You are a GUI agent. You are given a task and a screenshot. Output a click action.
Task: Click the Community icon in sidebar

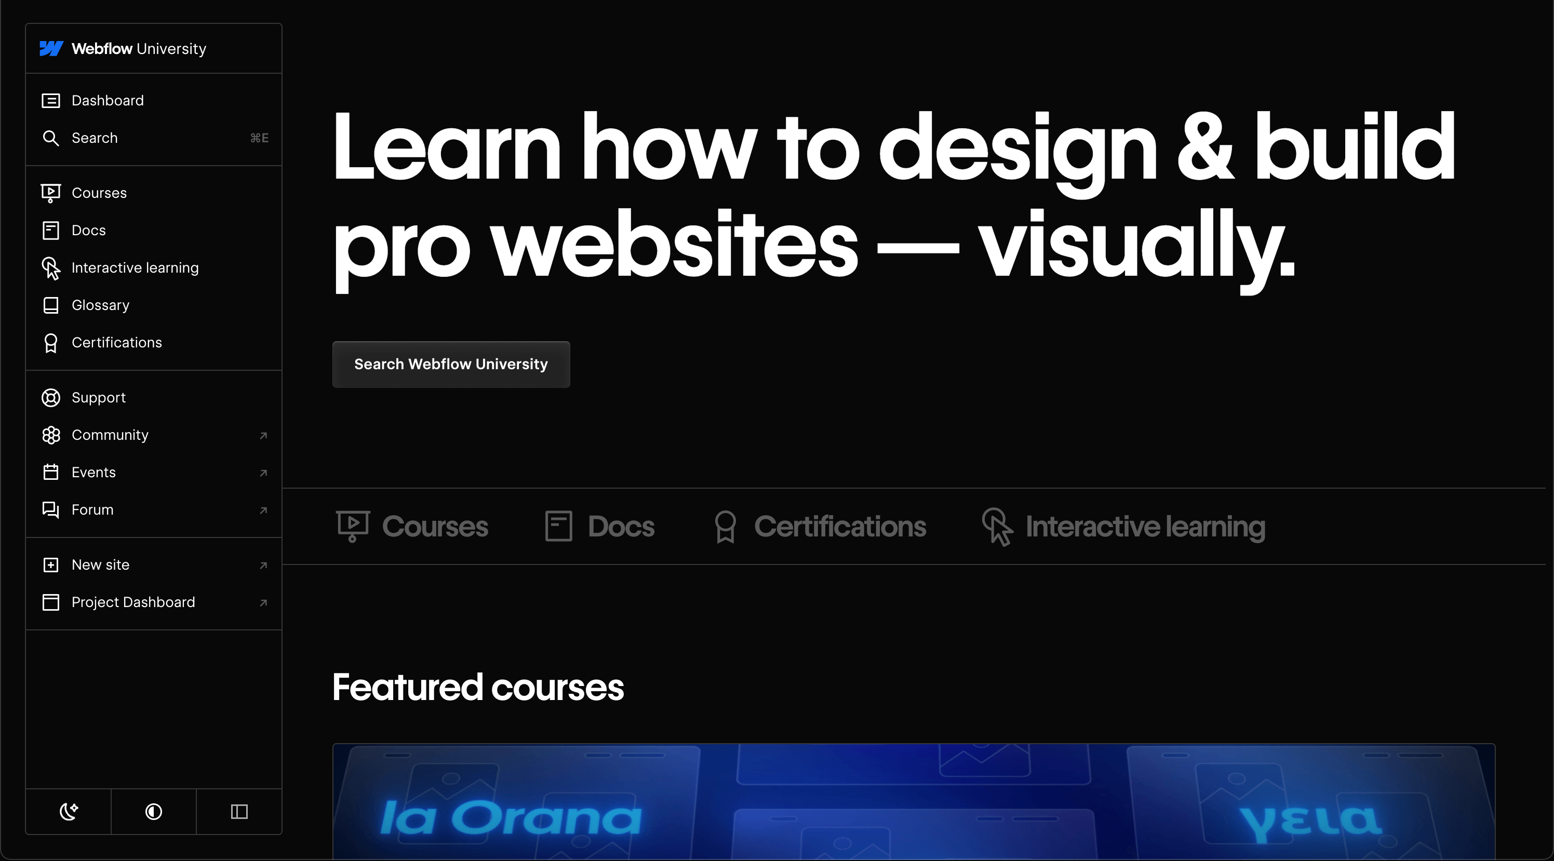tap(50, 435)
